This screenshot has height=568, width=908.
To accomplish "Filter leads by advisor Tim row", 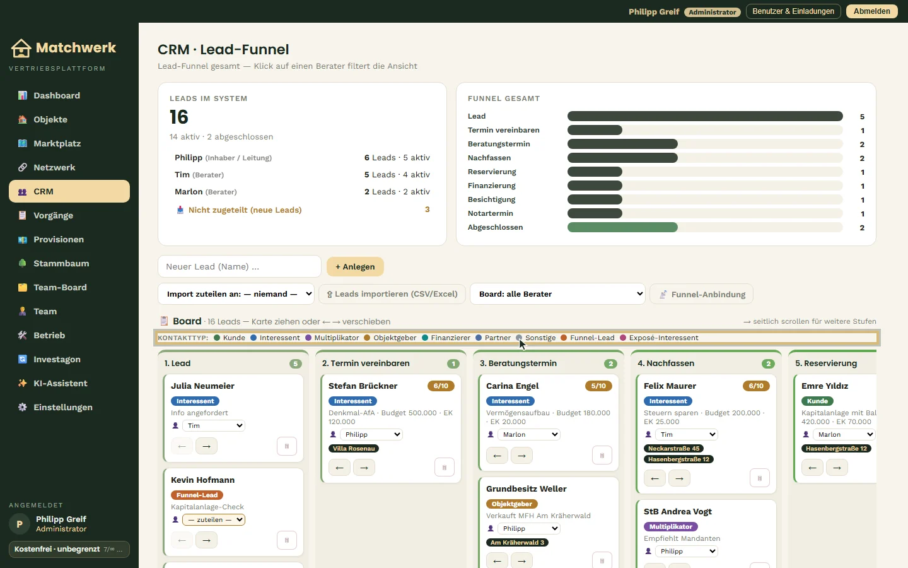I will [303, 175].
